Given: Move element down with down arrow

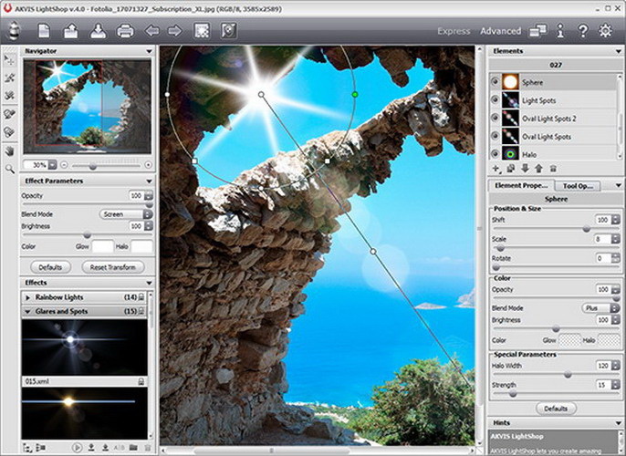Looking at the screenshot, I should pos(525,169).
